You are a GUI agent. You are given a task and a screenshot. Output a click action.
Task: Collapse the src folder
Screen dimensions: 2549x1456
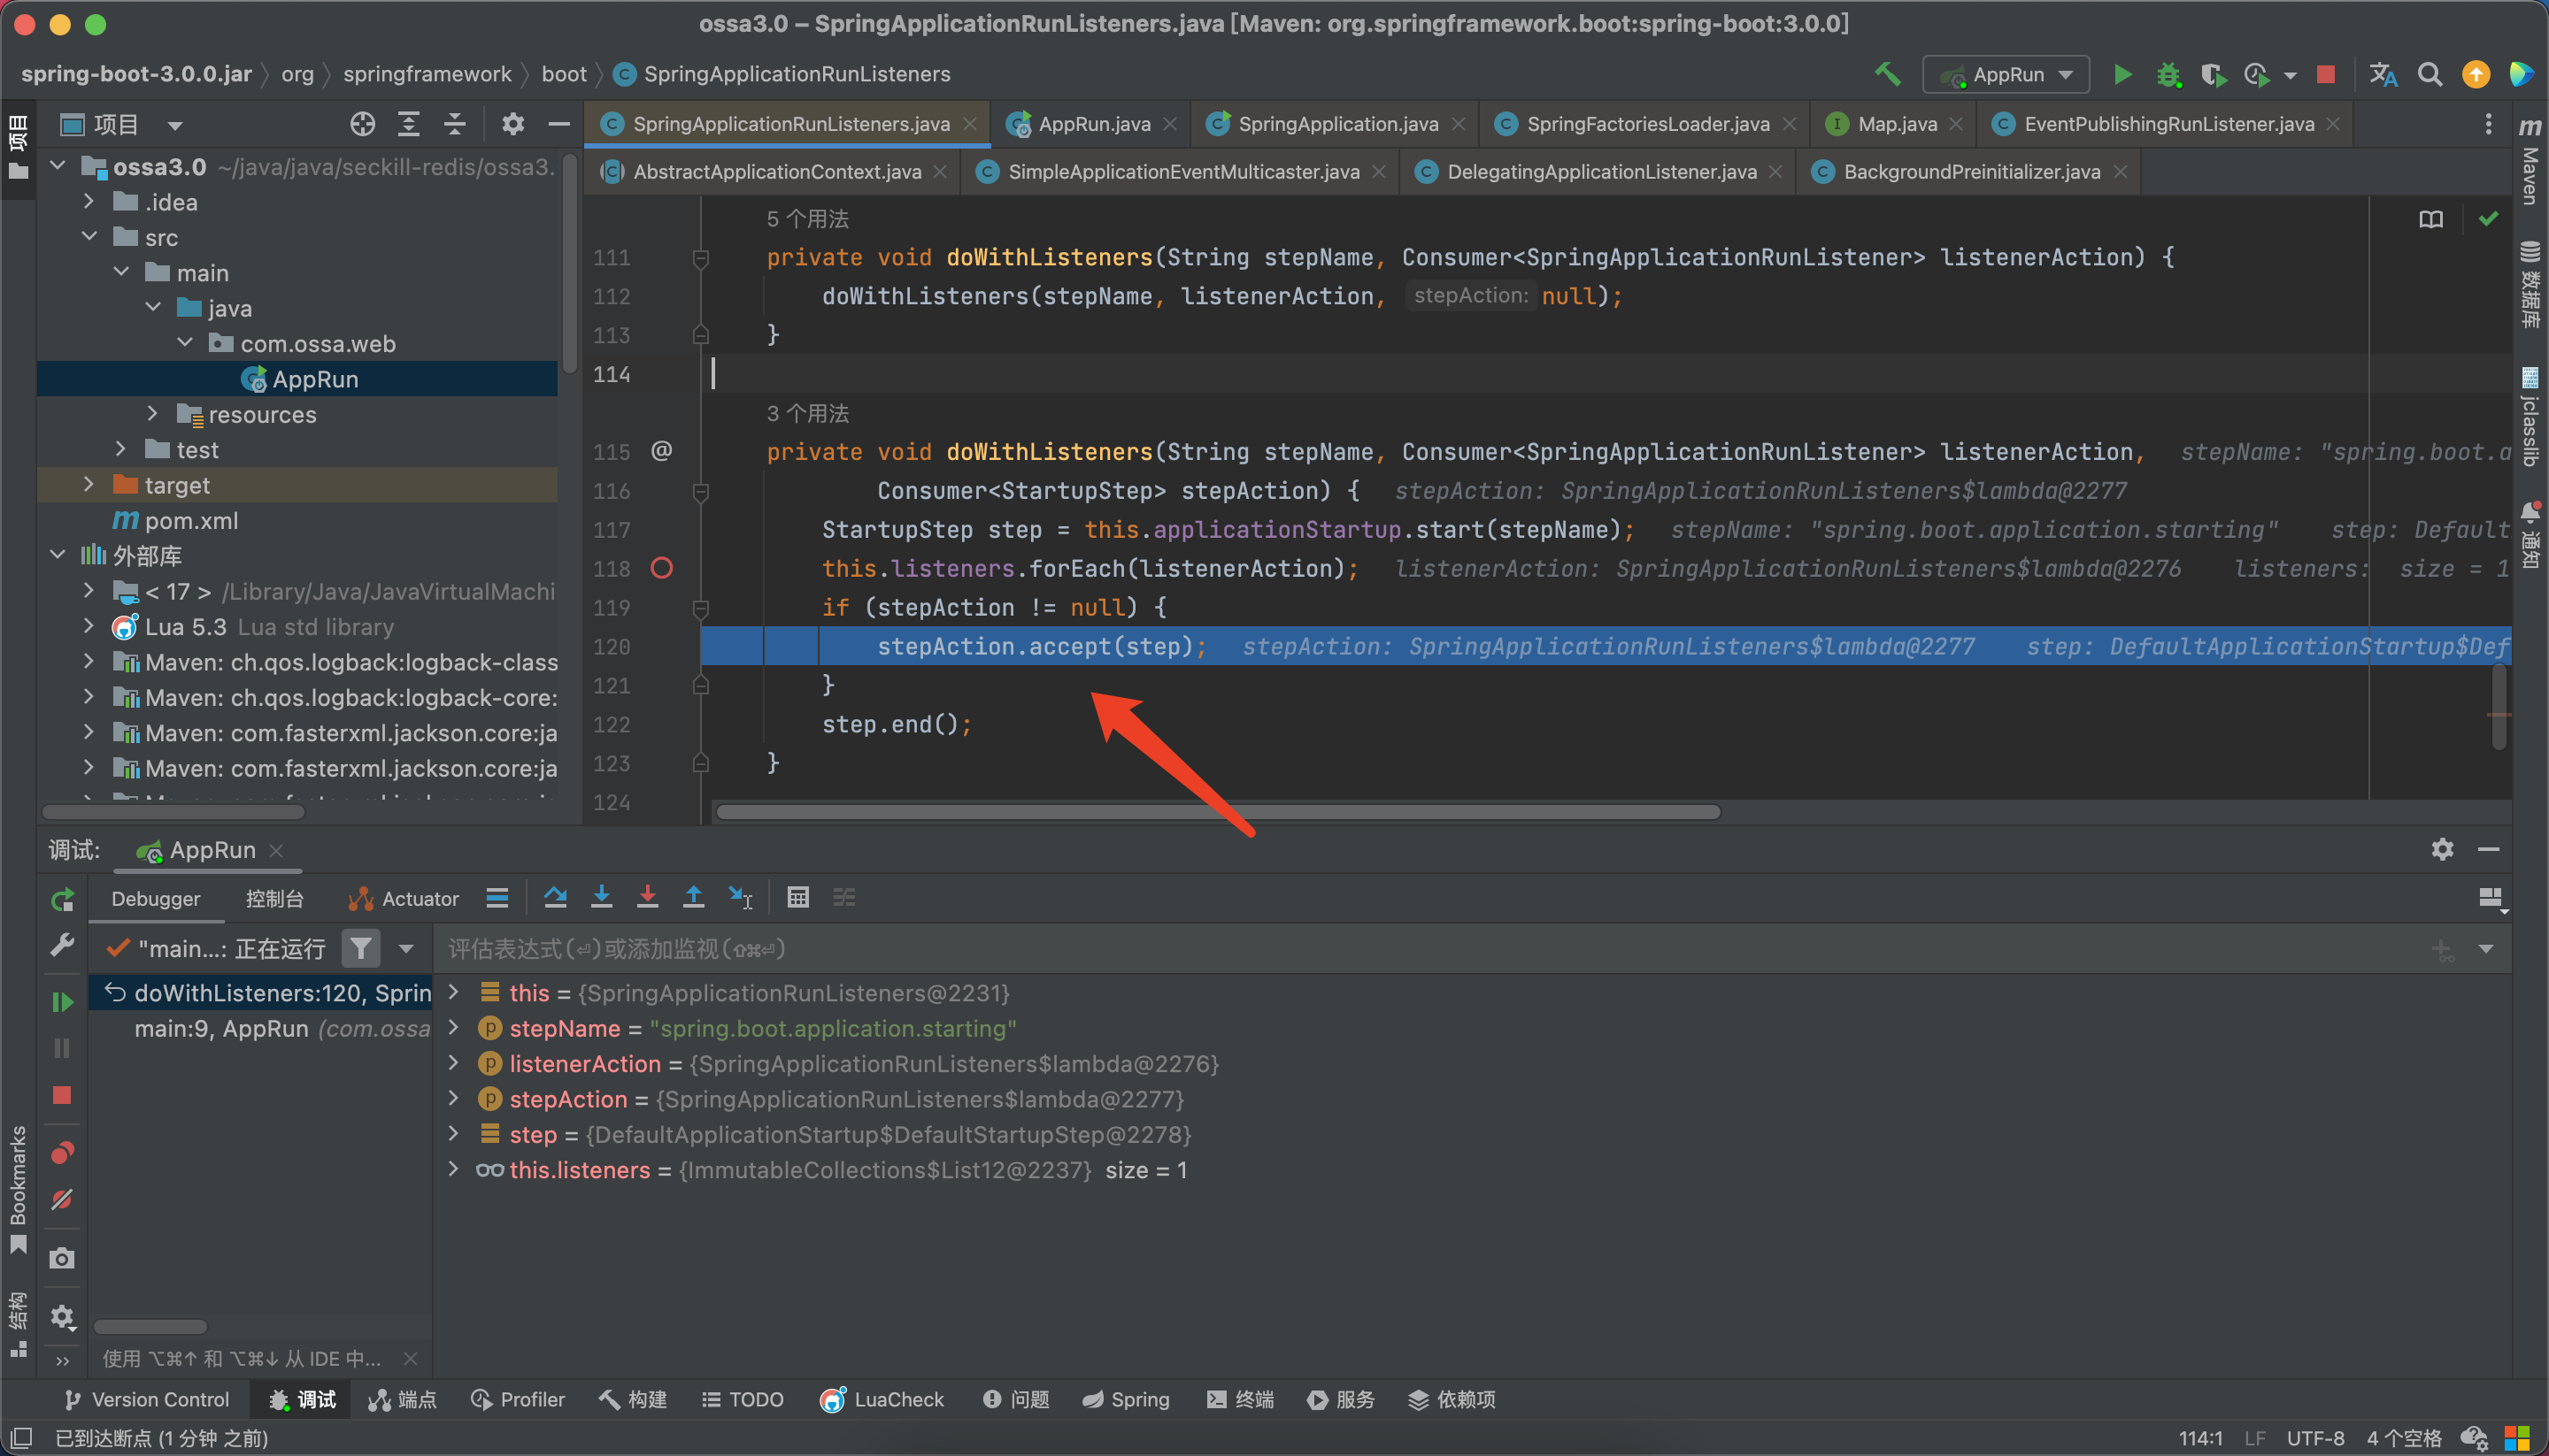point(89,237)
